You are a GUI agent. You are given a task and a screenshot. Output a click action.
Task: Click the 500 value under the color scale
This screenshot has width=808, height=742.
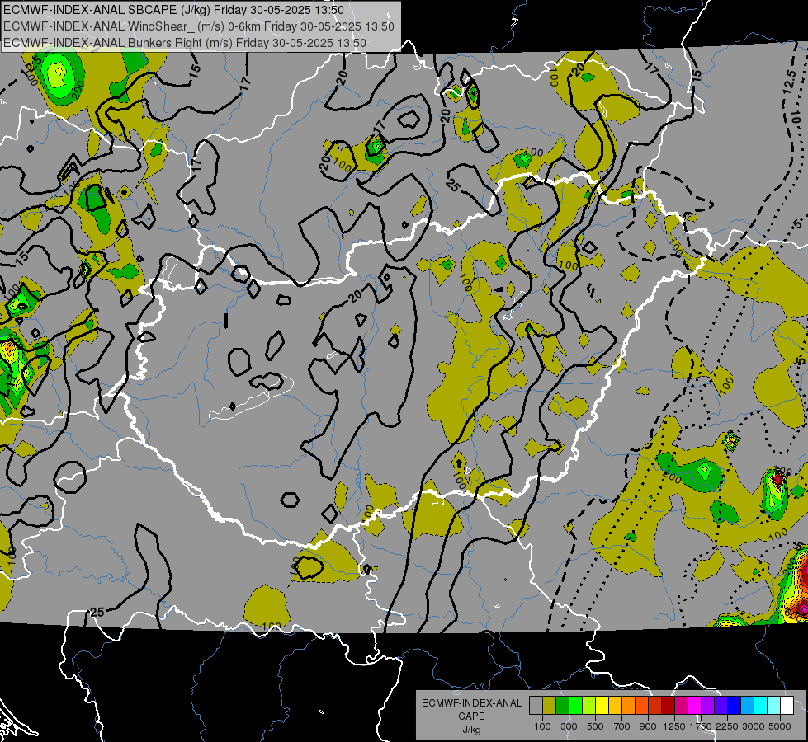coord(595,726)
